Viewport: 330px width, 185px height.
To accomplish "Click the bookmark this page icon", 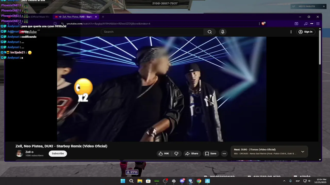I will click(x=55, y=24).
